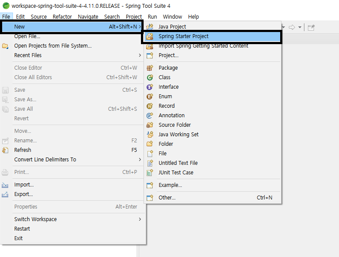The width and height of the screenshot is (339, 257).
Task: Click the Open Projects from File System icon
Action: coord(5,46)
